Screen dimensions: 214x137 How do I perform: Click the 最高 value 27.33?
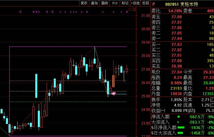(209, 77)
